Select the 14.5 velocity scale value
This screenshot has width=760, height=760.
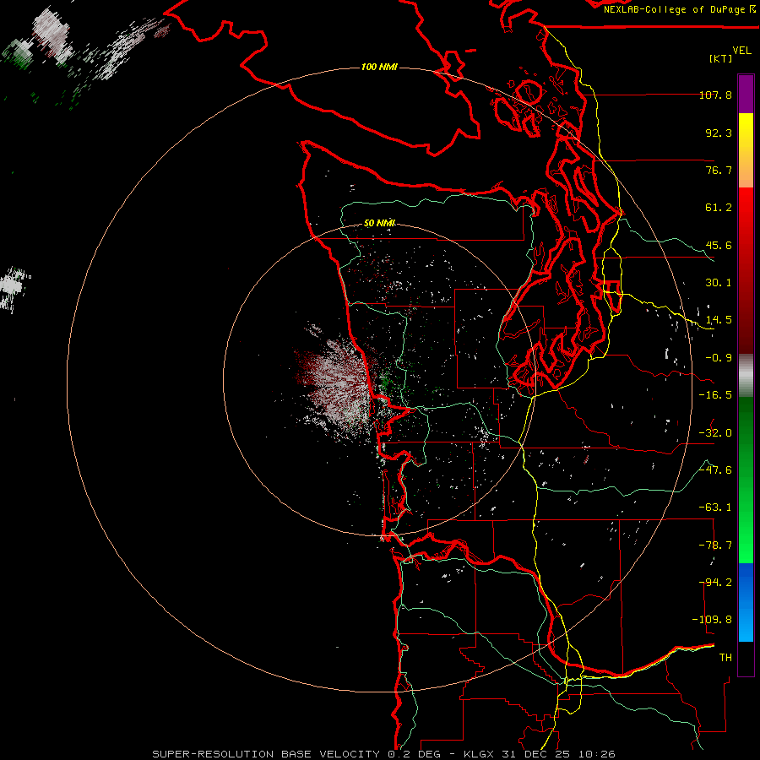719,320
